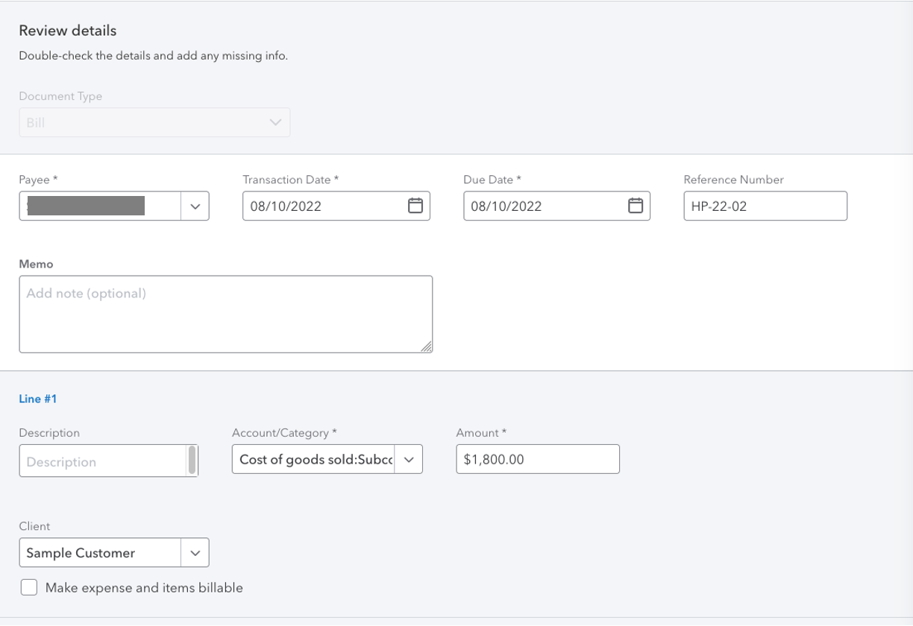Click the Document Type dropdown arrow
Viewport: 913px width, 626px height.
click(273, 122)
